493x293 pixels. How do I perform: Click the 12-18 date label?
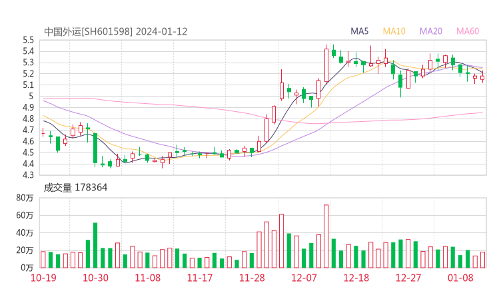356,278
